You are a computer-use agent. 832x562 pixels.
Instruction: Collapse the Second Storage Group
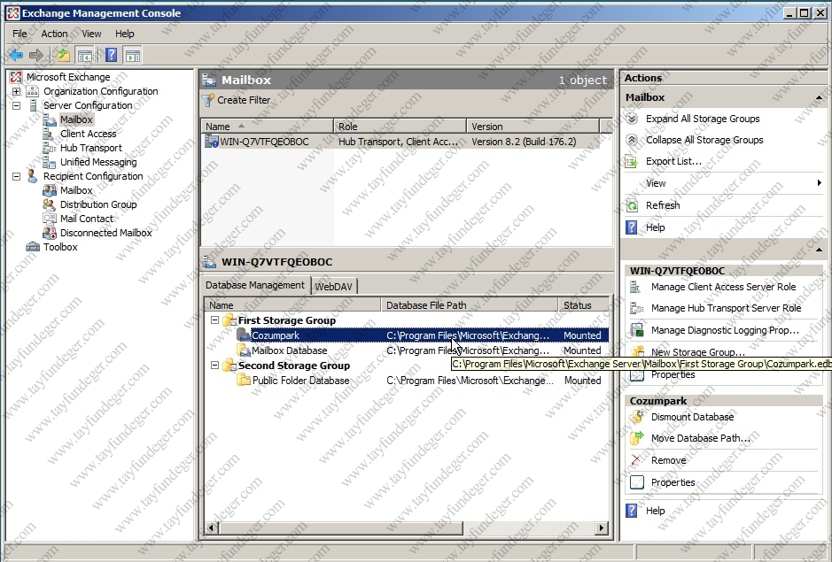(215, 365)
